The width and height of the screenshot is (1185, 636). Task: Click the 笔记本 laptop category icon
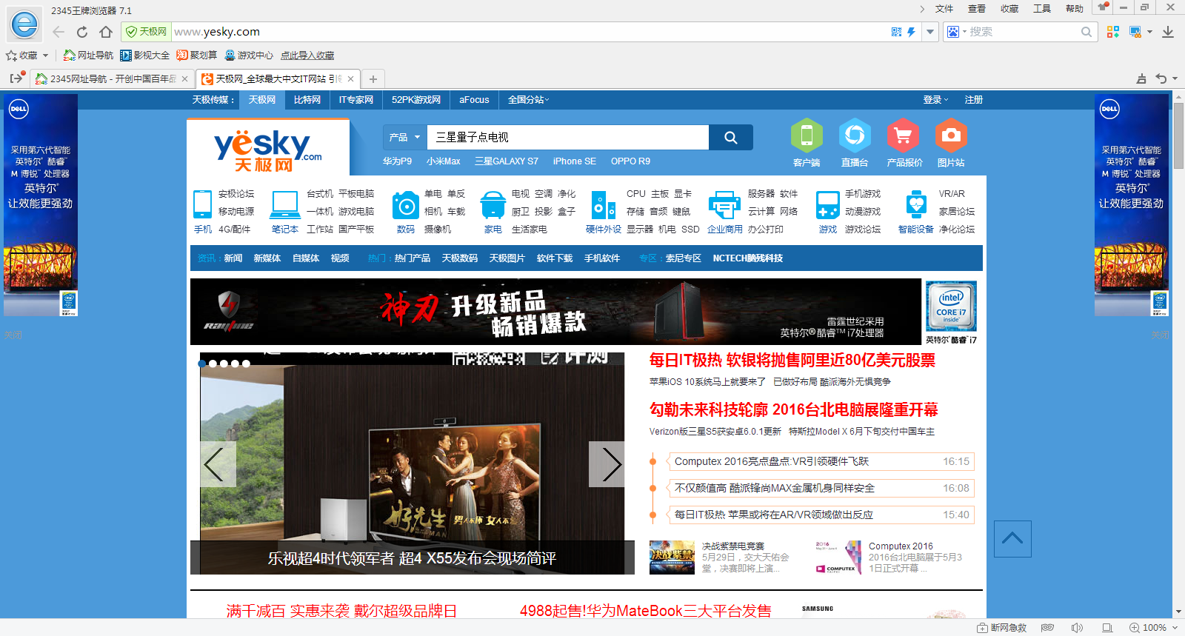[x=285, y=204]
